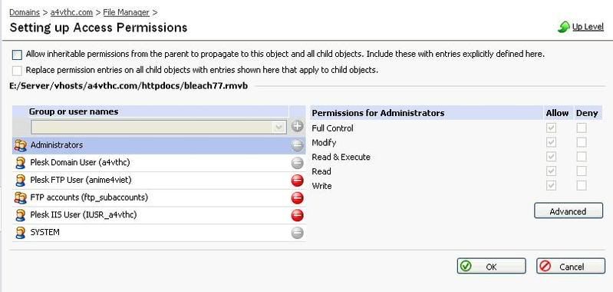Check the Deny box for Write

pyautogui.click(x=582, y=185)
